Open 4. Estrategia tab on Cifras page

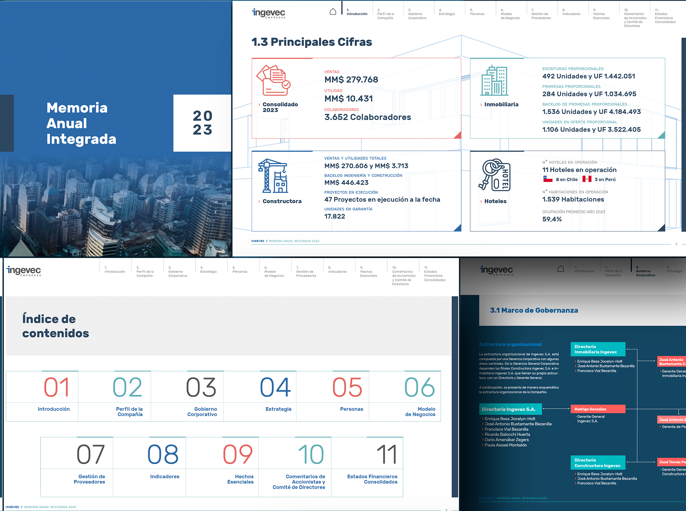coord(447,12)
